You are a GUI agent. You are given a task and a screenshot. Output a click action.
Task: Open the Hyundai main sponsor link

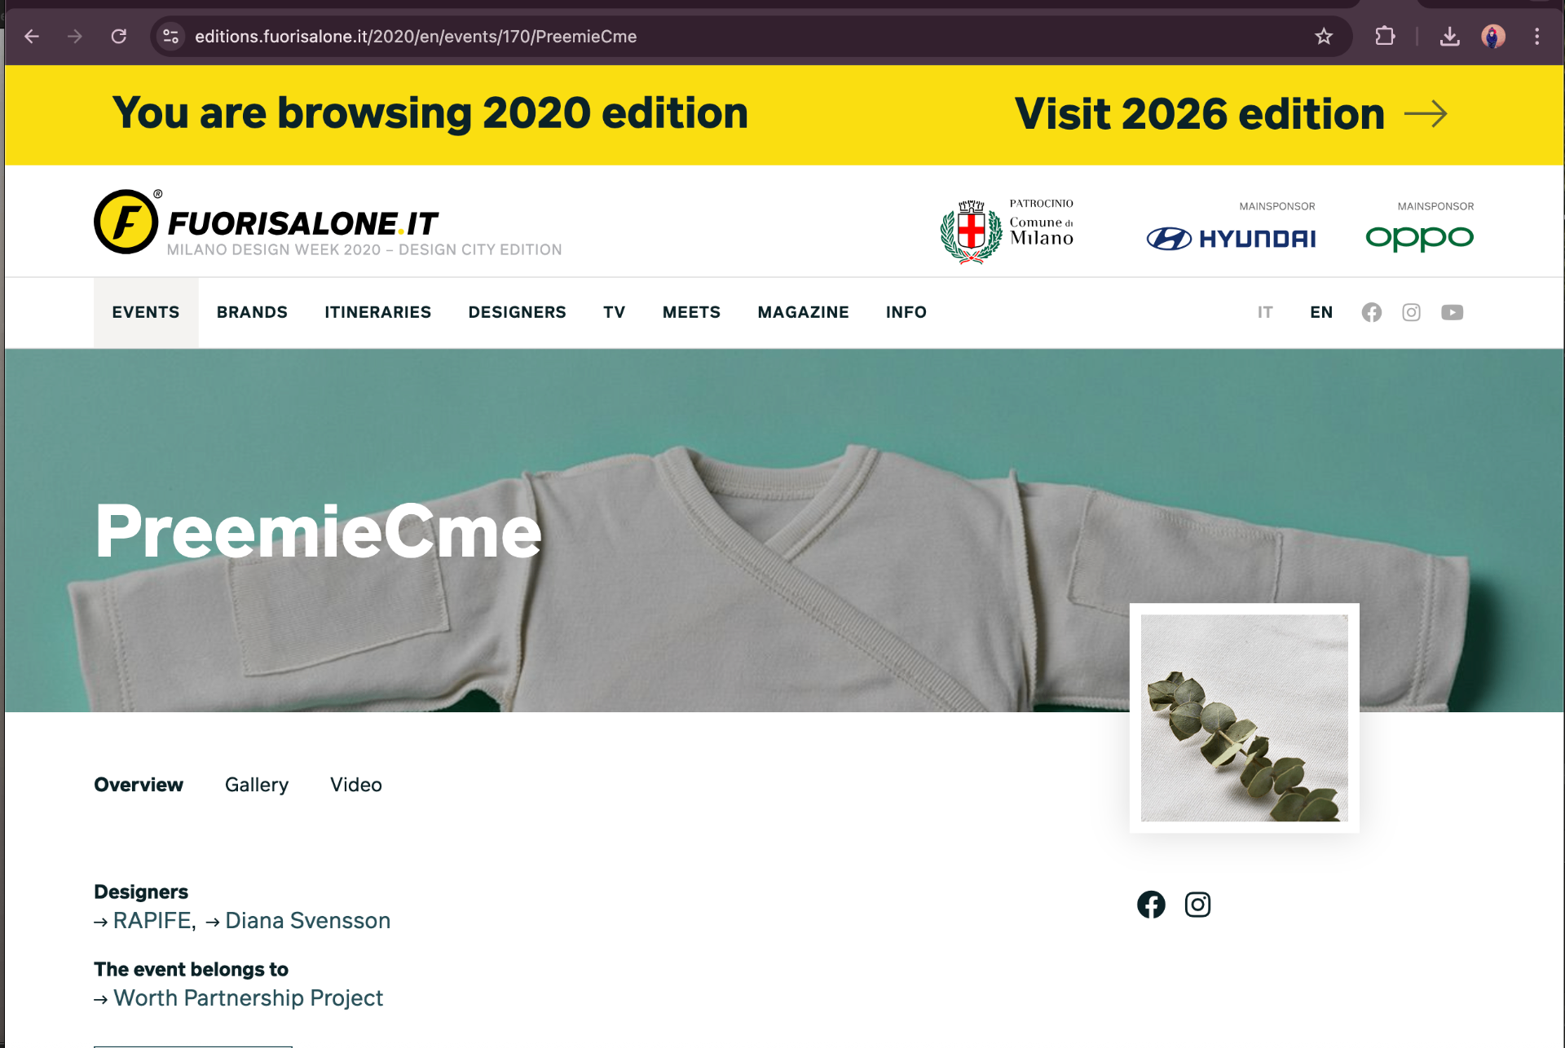[x=1231, y=238]
